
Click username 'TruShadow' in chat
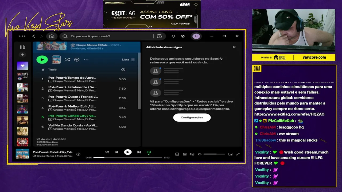[265, 140]
